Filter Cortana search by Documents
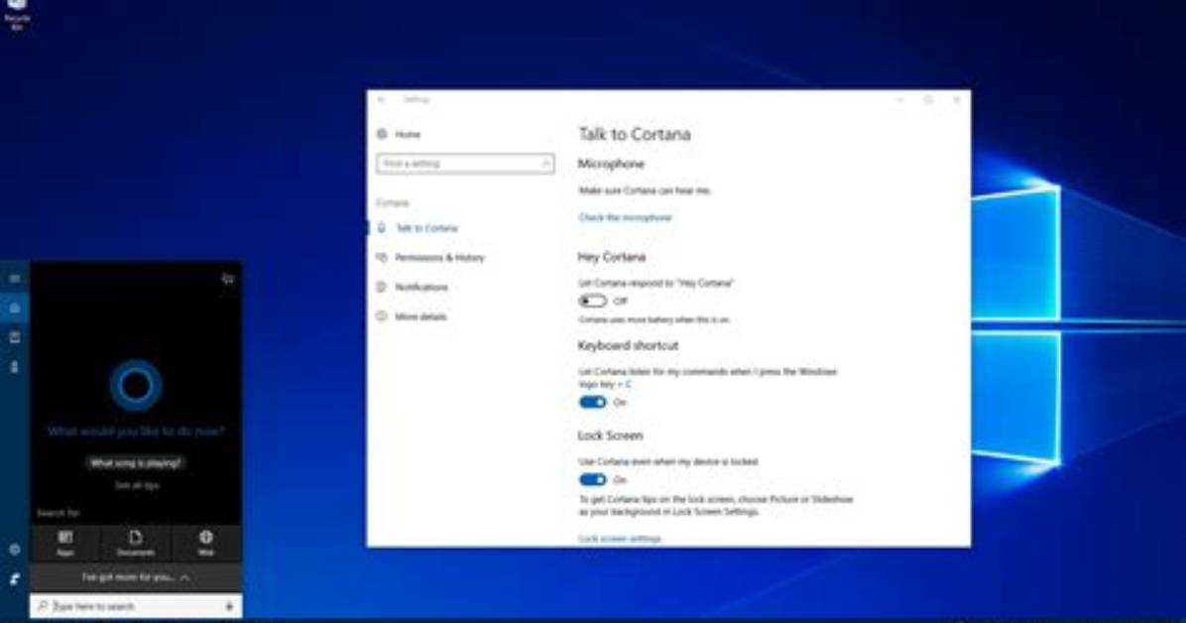The image size is (1186, 623). tap(136, 543)
